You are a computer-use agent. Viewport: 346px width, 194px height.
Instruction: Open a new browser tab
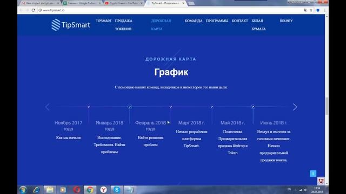coord(191,3)
